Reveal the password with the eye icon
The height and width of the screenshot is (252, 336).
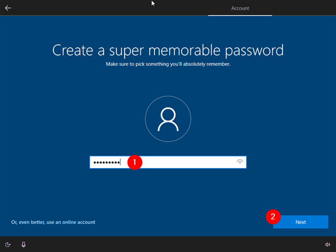[x=240, y=162]
